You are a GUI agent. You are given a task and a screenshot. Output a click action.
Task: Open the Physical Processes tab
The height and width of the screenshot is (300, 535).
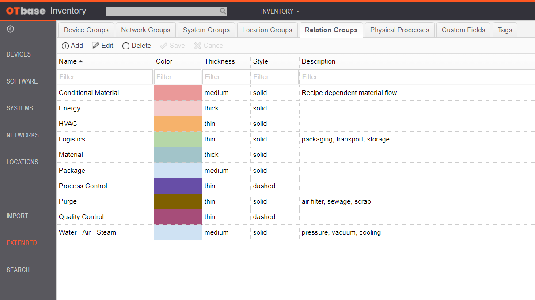(x=399, y=30)
